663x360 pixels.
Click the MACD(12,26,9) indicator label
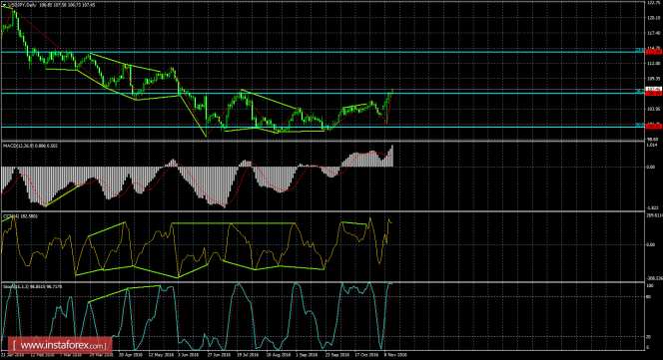point(19,146)
